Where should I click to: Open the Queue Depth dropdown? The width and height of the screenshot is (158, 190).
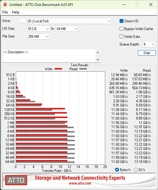tap(149, 44)
